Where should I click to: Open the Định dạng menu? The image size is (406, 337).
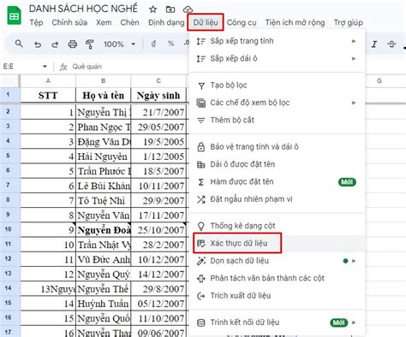click(x=166, y=22)
